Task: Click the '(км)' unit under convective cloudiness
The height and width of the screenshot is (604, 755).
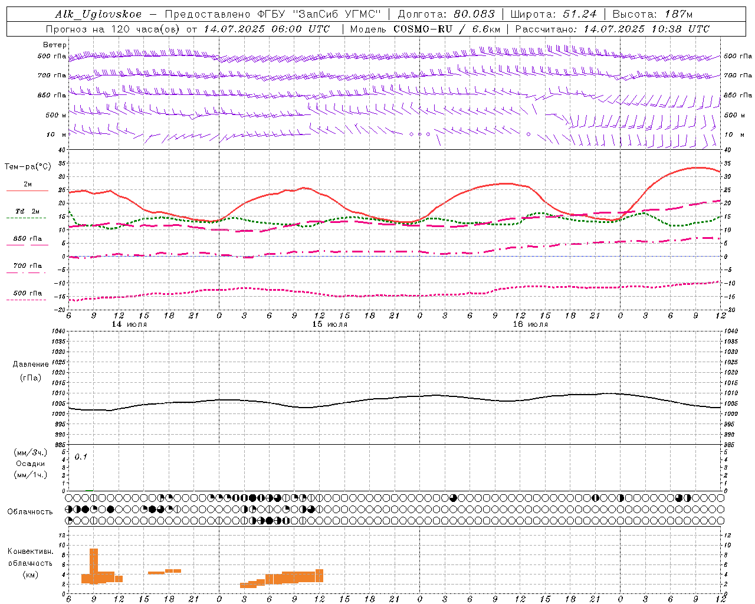Action: 31,575
